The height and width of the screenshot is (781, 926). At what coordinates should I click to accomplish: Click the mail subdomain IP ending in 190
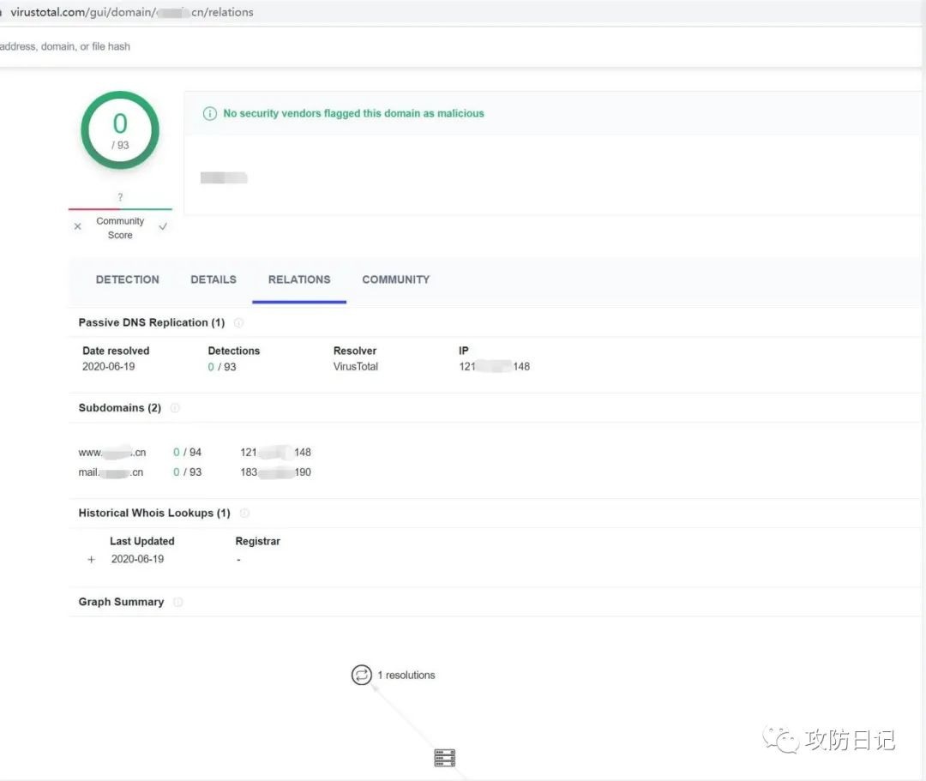pos(276,472)
